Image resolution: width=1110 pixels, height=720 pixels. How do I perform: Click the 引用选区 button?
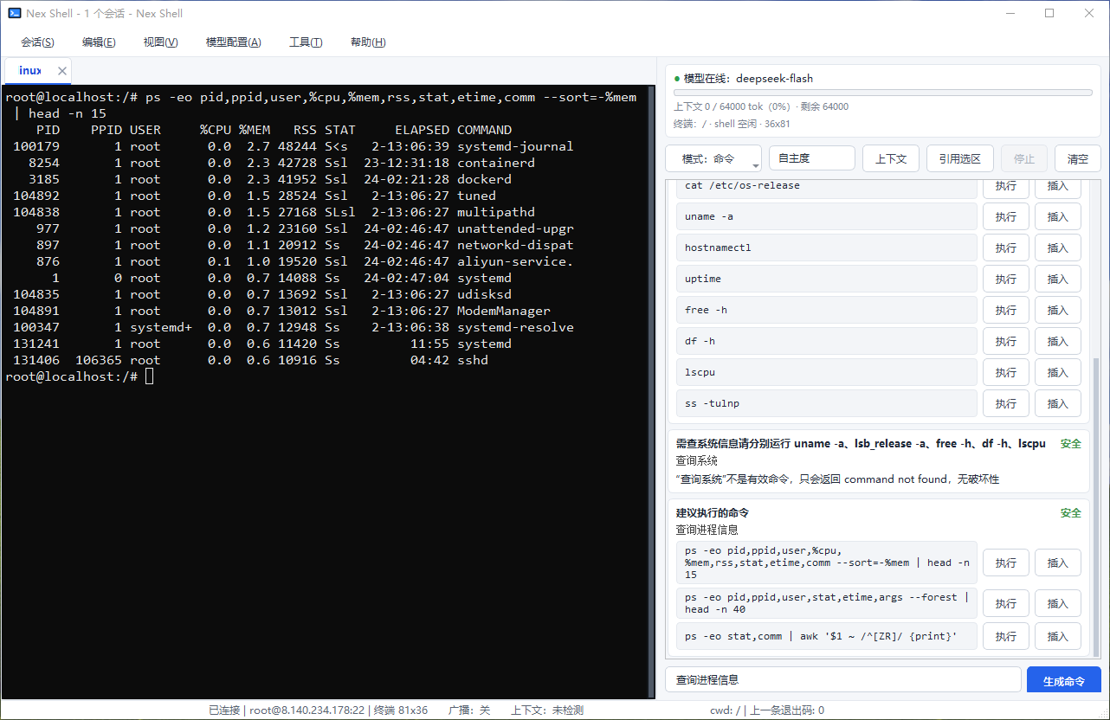pyautogui.click(x=959, y=158)
